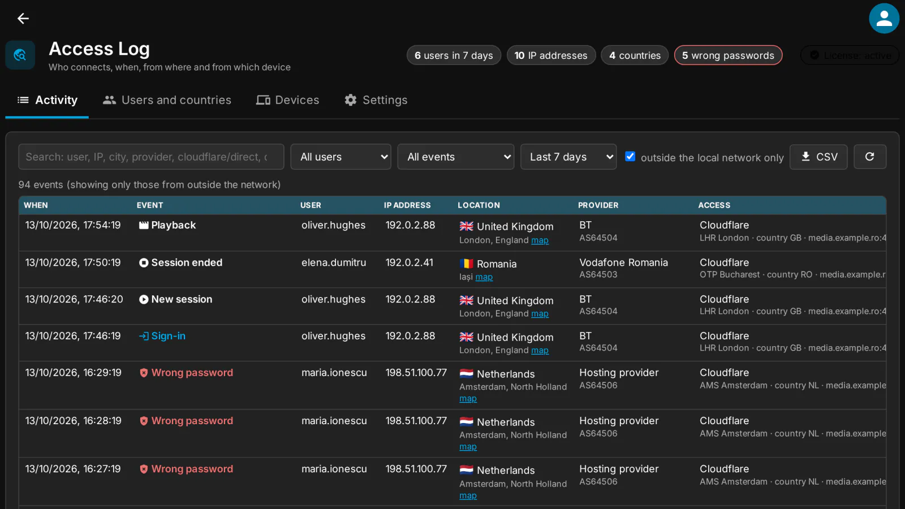Image resolution: width=905 pixels, height=509 pixels.
Task: Open map link for the 17:46:20 New session row
Action: point(540,314)
